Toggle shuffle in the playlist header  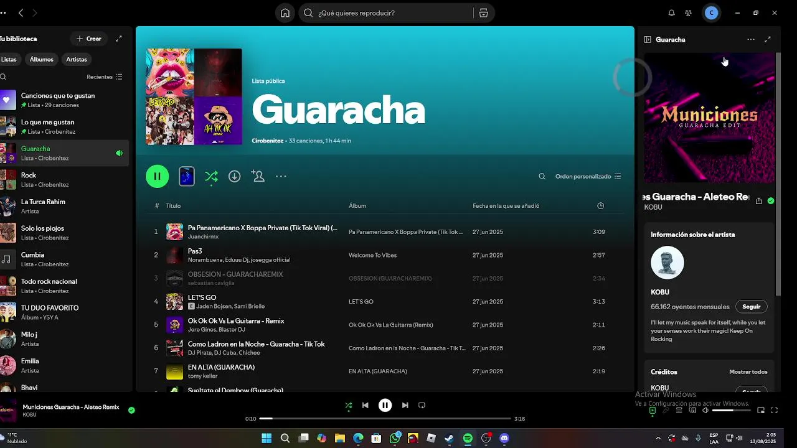(211, 177)
